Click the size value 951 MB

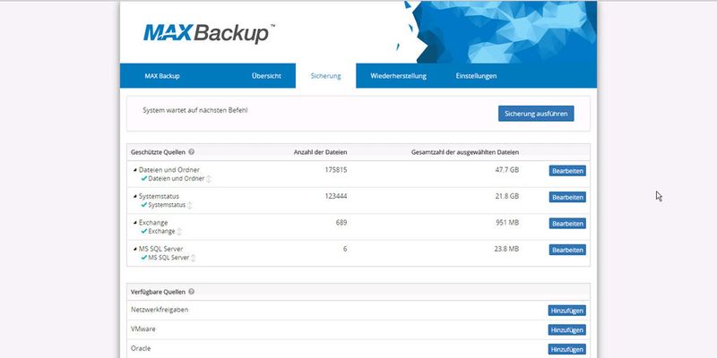click(x=507, y=223)
